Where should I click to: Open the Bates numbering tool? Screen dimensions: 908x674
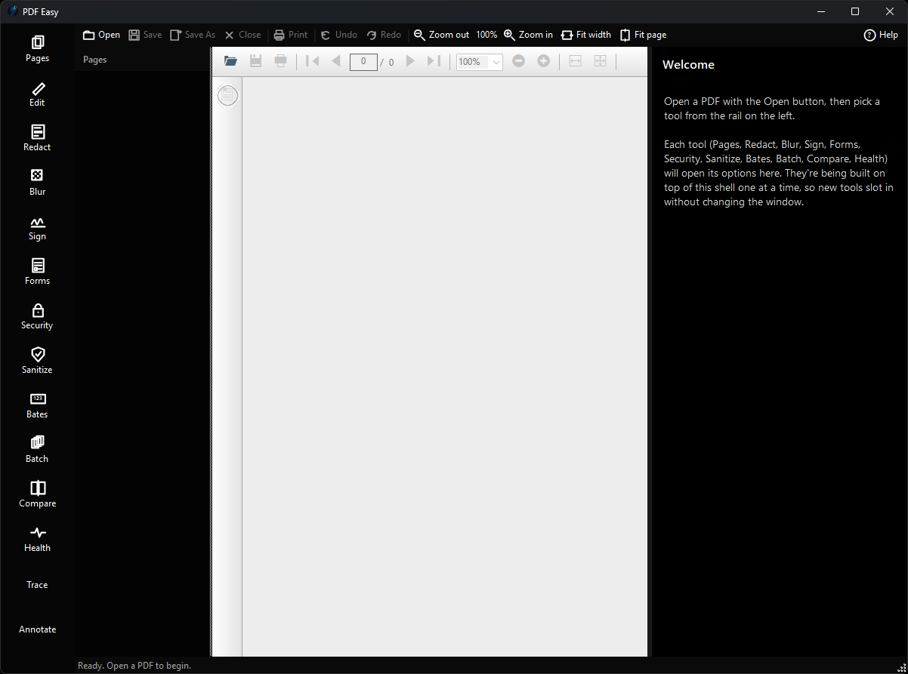37,405
